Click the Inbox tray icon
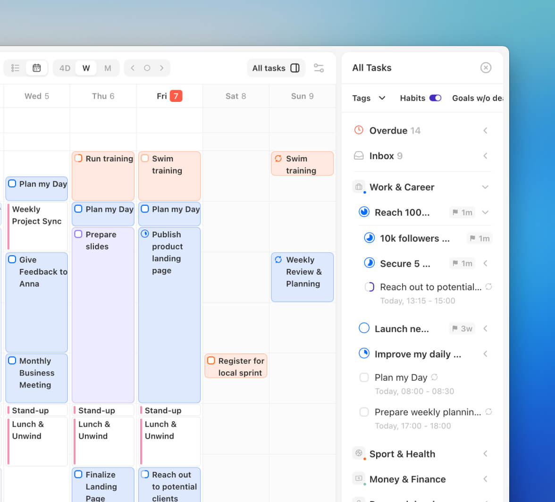 [359, 156]
